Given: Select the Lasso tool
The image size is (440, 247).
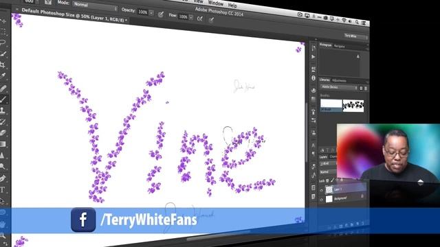Looking at the screenshot, I should coord(3,43).
